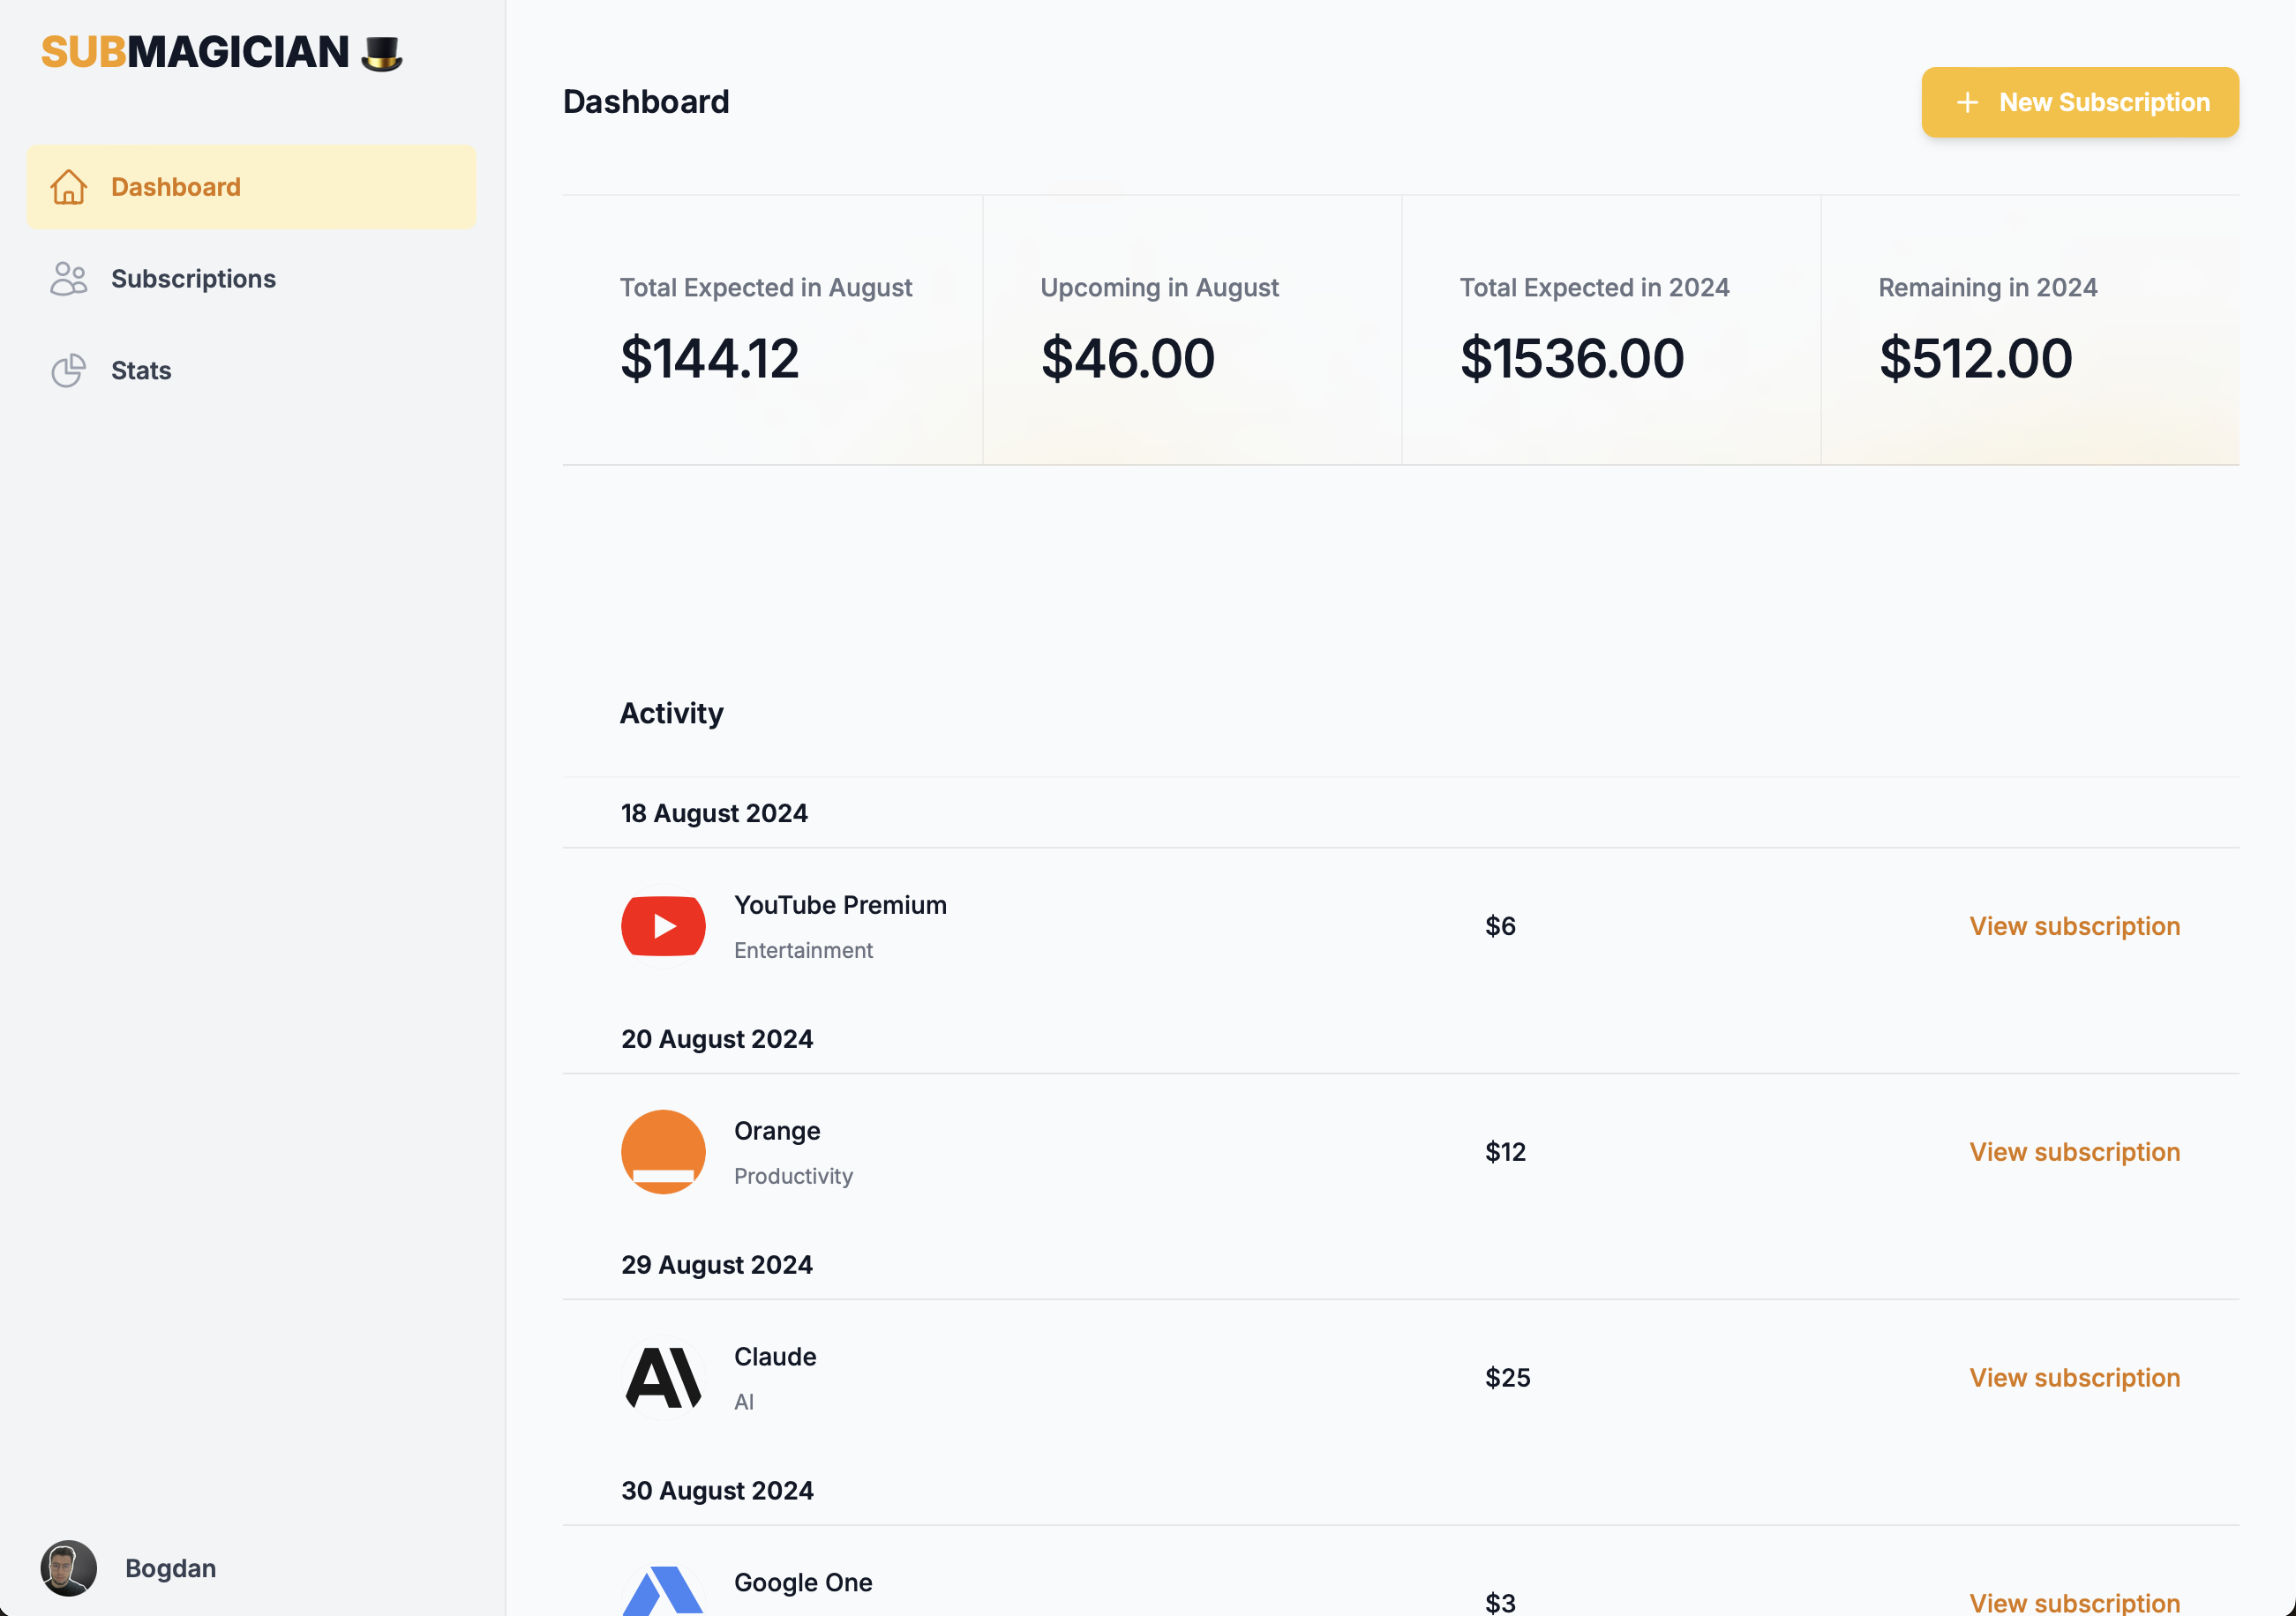Switch to the Subscriptions section
The width and height of the screenshot is (2296, 1616).
[192, 279]
